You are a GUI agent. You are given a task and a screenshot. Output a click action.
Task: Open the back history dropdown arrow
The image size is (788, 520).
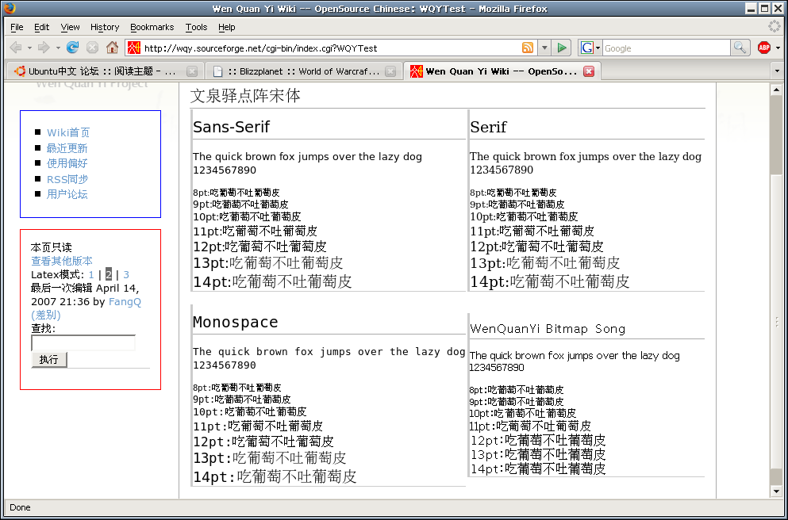29,48
